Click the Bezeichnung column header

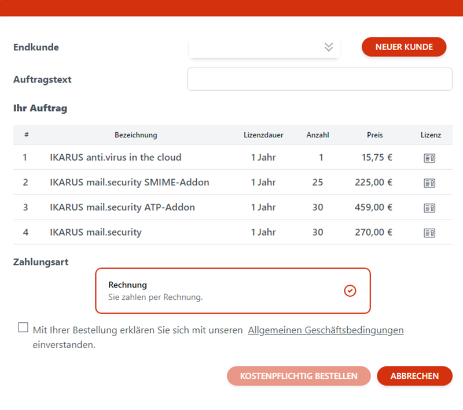tap(136, 135)
